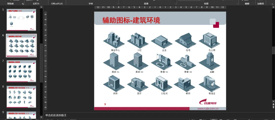Select the 酒店-02 hotel tower icon

point(138,61)
